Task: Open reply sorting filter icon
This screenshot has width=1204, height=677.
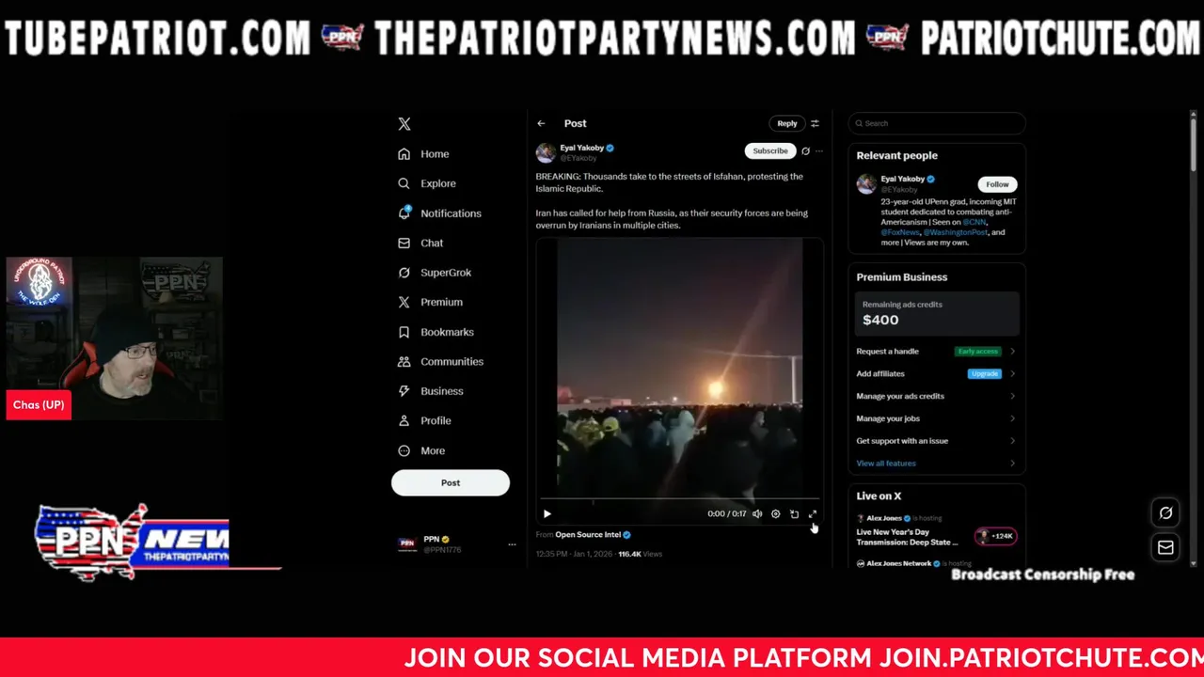Action: coord(815,123)
